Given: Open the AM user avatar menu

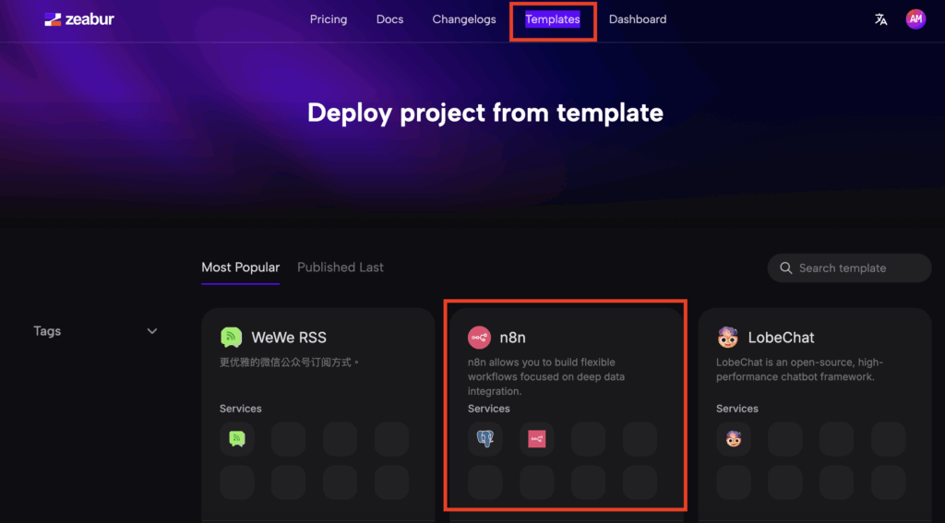Looking at the screenshot, I should 915,19.
